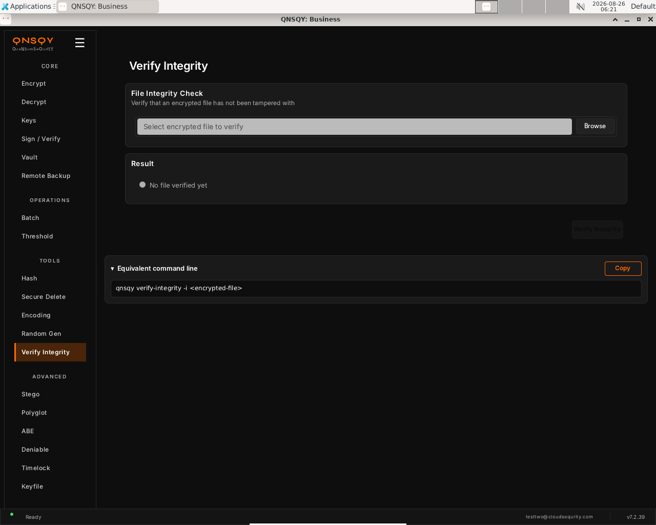Image resolution: width=656 pixels, height=525 pixels.
Task: Open the Encoding tool
Action: coord(50,315)
